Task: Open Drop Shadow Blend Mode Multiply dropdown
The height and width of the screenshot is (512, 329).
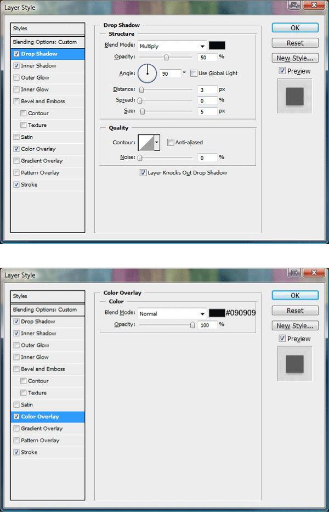Action: tap(172, 46)
